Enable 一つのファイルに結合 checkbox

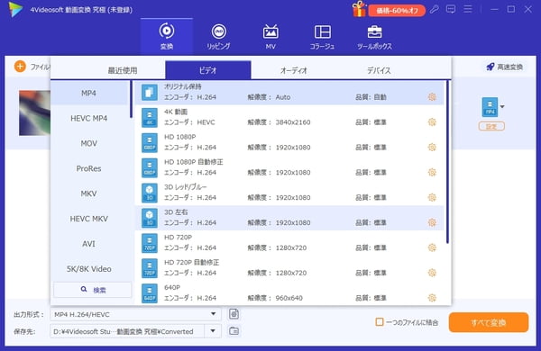380,322
